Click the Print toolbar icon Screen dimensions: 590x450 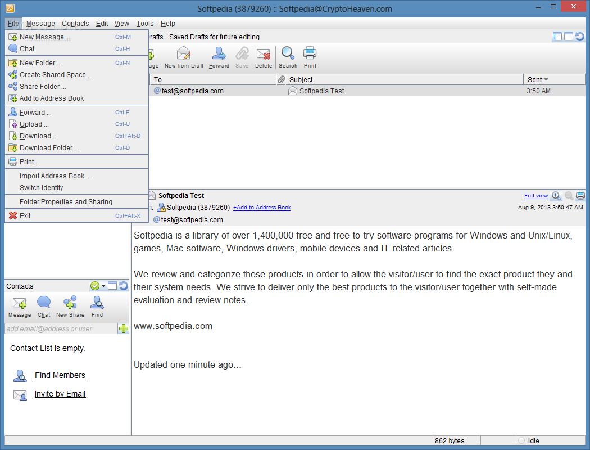(310, 53)
